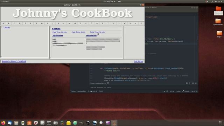This screenshot has height=126, width=224.
Task: Click the volume icon in top bar
Action: [x=216, y=1]
